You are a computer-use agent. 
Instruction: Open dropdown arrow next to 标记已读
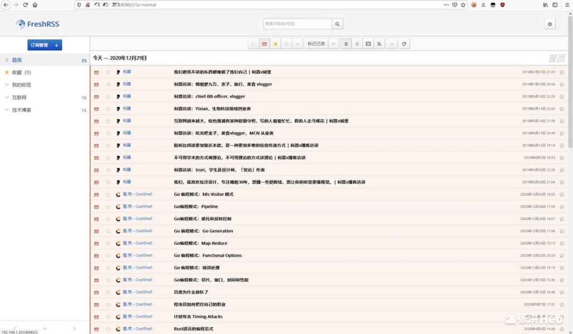tap(334, 44)
